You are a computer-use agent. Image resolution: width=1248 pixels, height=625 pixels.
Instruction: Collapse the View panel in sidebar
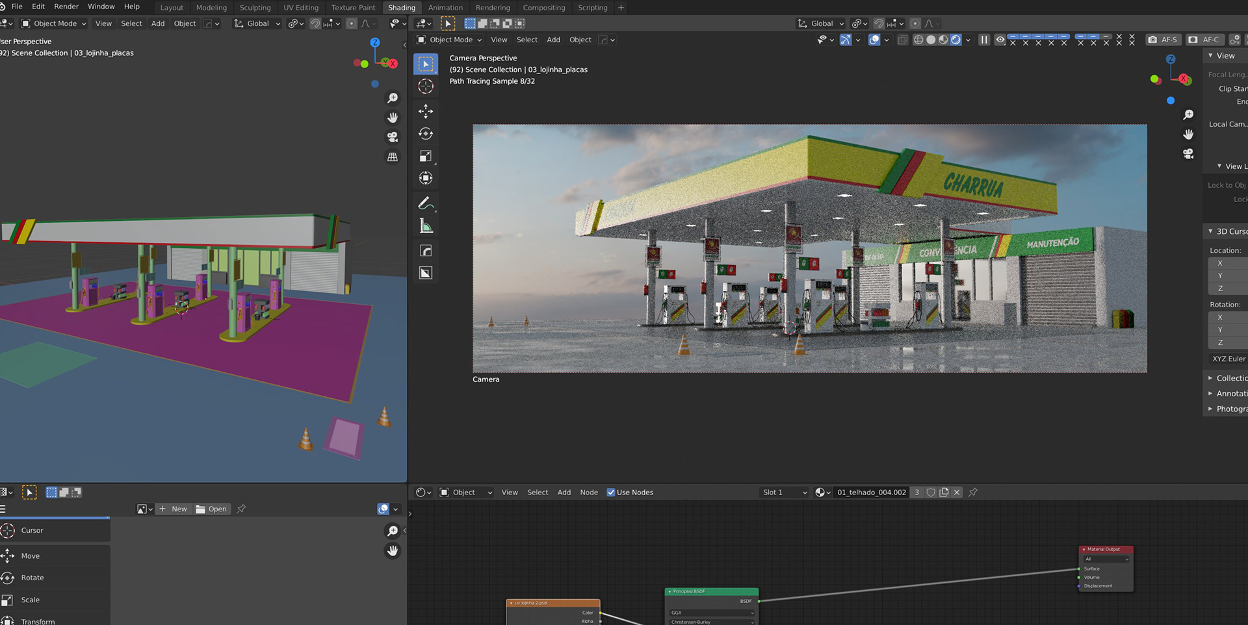pos(1210,56)
